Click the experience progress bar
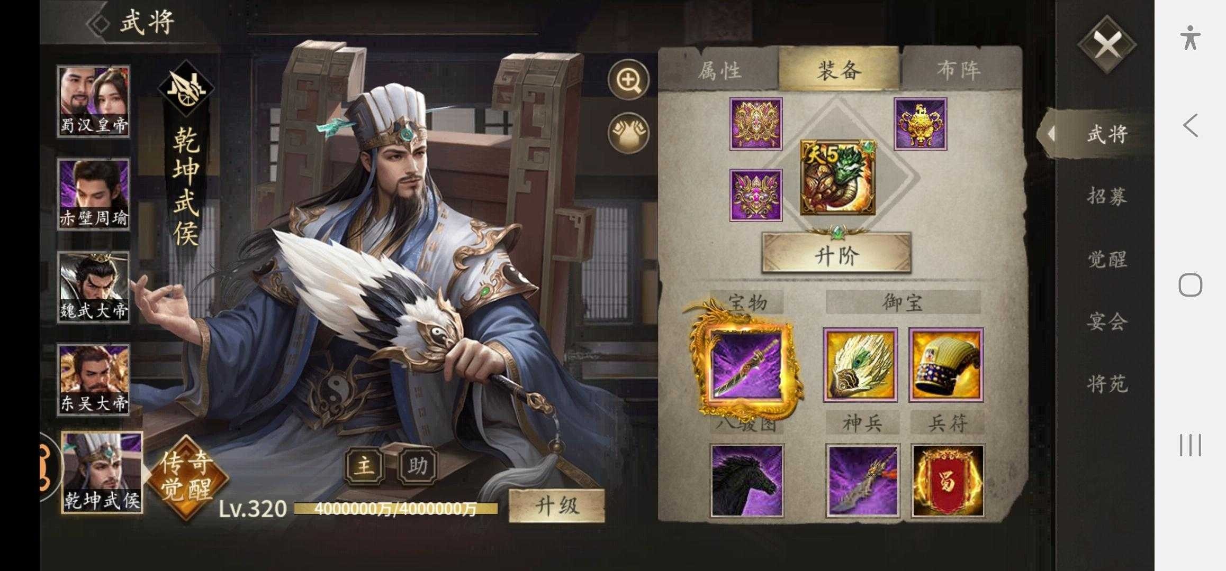 [x=395, y=509]
